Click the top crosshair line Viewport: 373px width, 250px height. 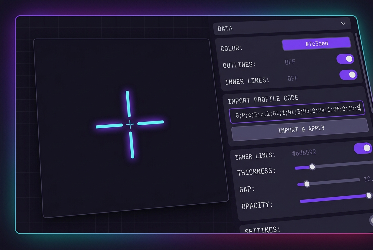click(128, 104)
